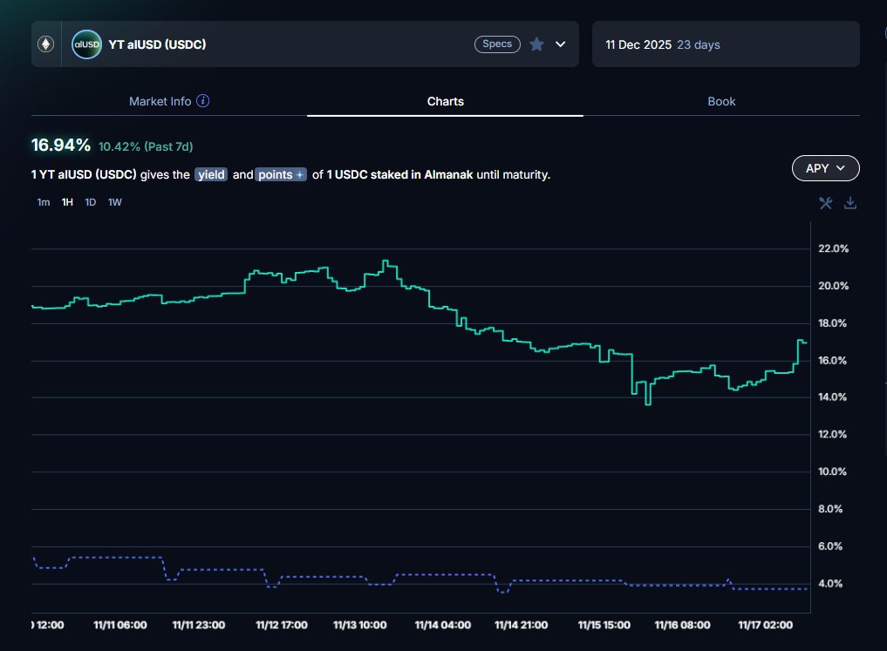Click the points tag in description
The width and height of the screenshot is (887, 651).
click(281, 174)
